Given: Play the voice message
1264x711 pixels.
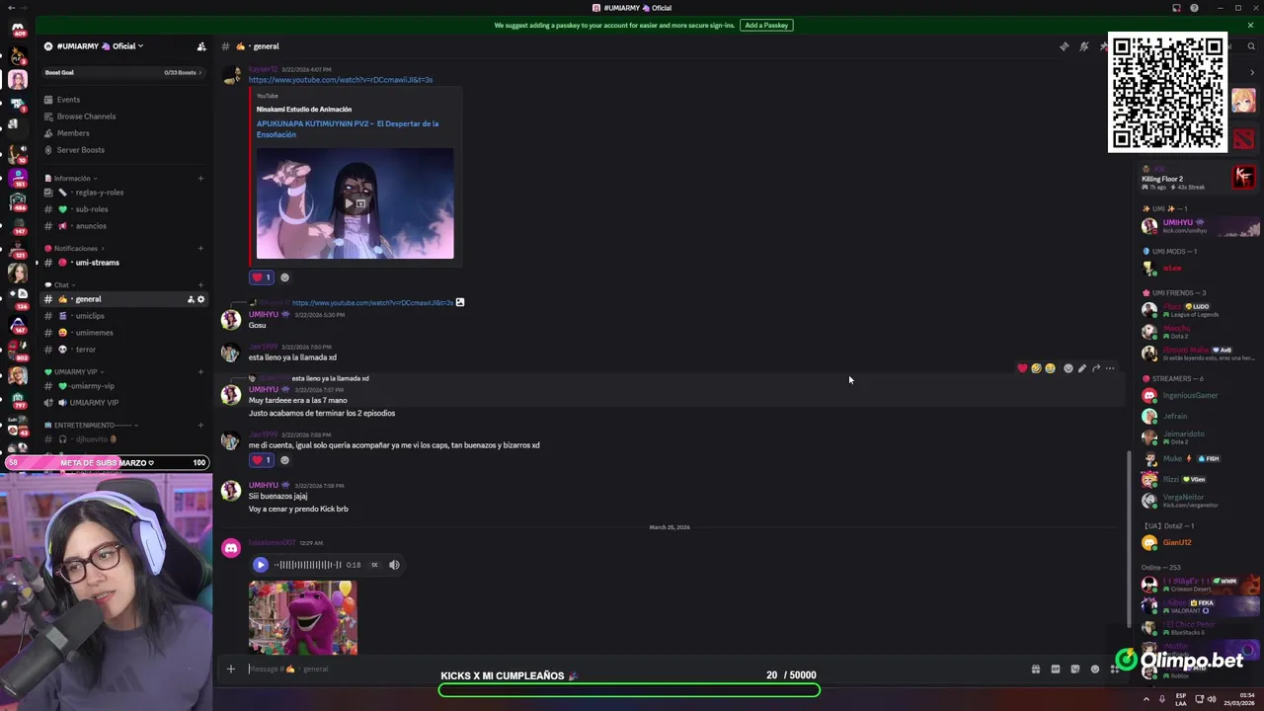Looking at the screenshot, I should [260, 565].
